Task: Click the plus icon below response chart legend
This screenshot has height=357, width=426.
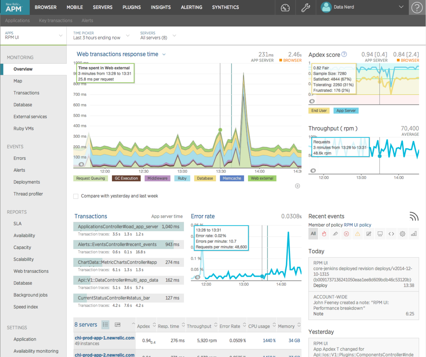Action: click(297, 186)
